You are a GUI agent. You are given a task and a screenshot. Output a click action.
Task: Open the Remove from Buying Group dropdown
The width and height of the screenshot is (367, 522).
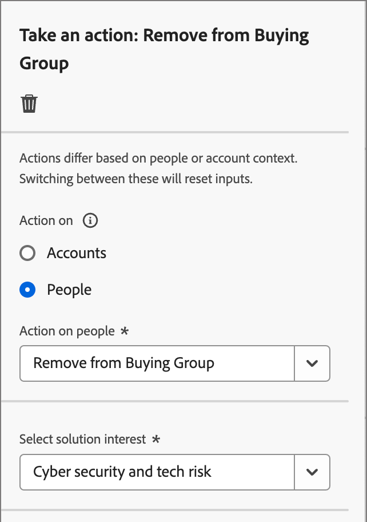tap(157, 363)
